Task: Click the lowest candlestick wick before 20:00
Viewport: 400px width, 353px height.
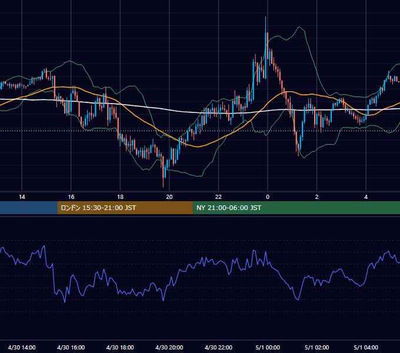Action: click(164, 171)
